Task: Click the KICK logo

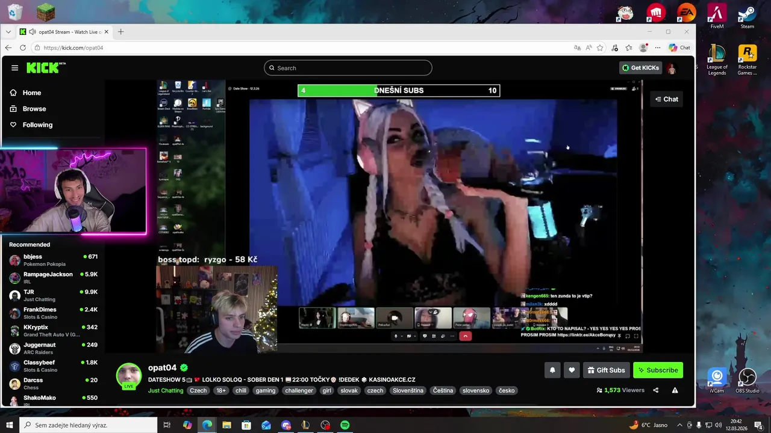Action: point(46,68)
